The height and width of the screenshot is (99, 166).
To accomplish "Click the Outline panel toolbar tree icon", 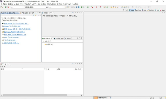I will coord(73,13).
